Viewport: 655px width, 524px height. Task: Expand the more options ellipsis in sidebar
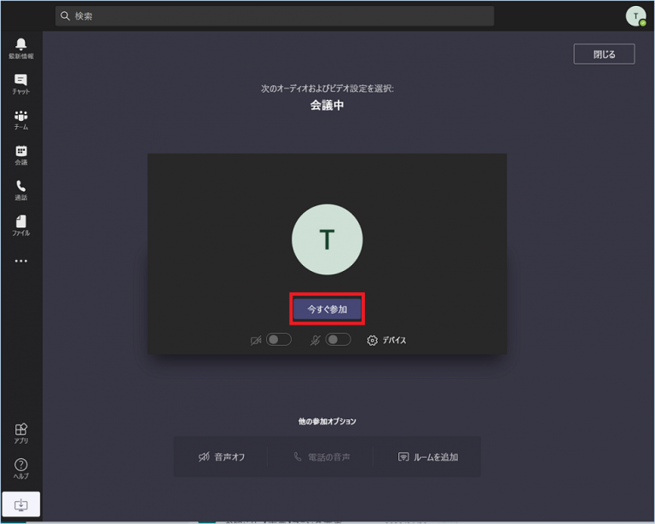[20, 262]
